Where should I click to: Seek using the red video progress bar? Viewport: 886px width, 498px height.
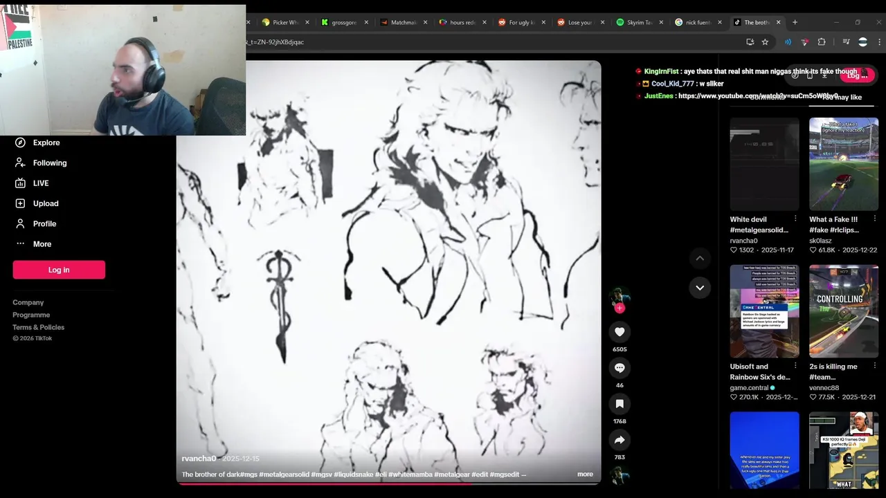[x=388, y=483]
